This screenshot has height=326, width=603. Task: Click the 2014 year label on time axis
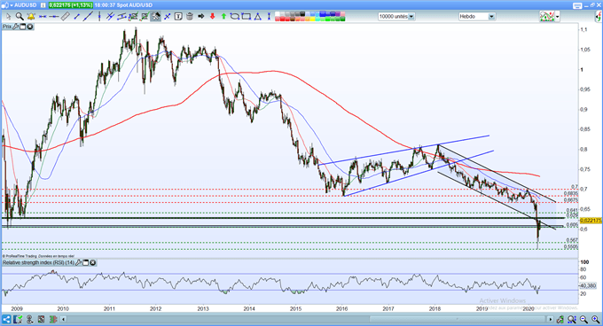click(x=249, y=308)
